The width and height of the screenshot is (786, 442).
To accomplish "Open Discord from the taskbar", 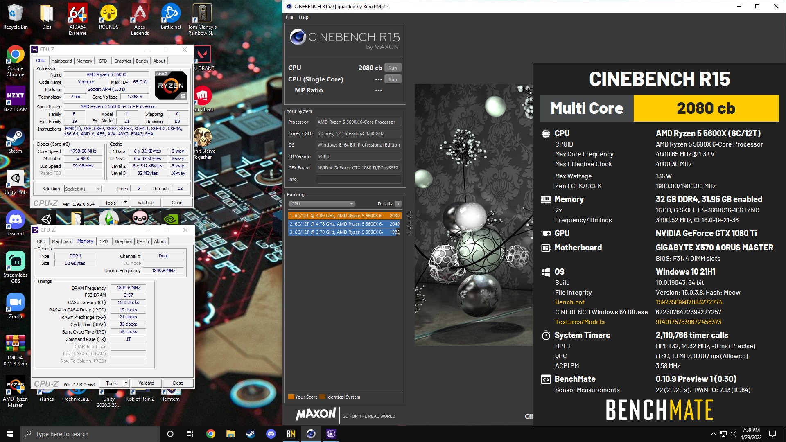I will pos(271,434).
